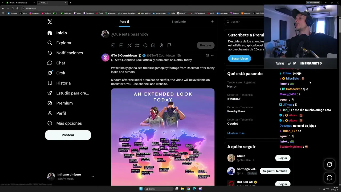
Task: Open the account menu dots next to Inframe timbero
Action: click(x=92, y=177)
